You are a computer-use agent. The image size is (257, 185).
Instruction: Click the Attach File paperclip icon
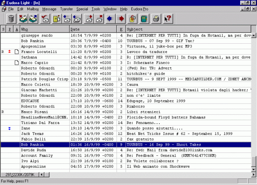point(133,19)
